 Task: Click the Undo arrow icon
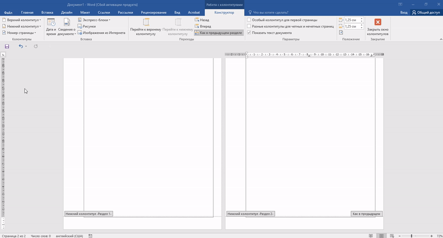click(x=21, y=46)
